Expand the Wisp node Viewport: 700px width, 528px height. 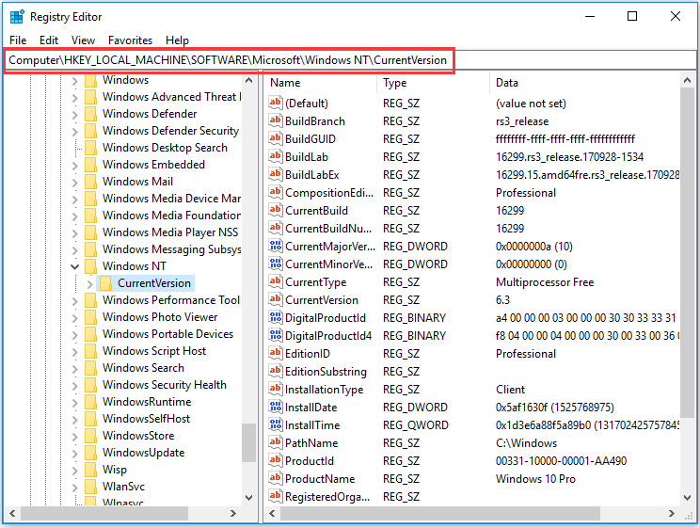coord(74,471)
